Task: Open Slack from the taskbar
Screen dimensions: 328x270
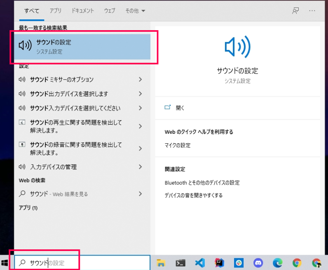Action: pyautogui.click(x=239, y=263)
